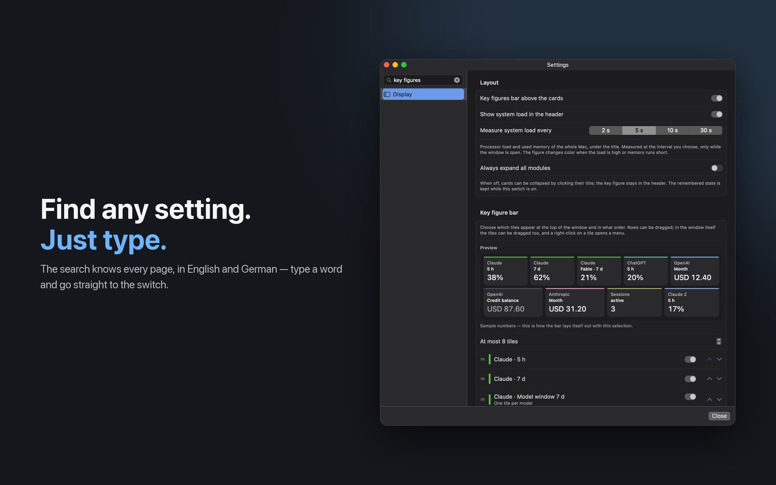The width and height of the screenshot is (776, 485).
Task: Select the Display page in sidebar
Action: 423,94
